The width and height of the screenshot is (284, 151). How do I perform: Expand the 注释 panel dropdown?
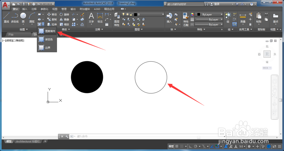click(x=99, y=29)
